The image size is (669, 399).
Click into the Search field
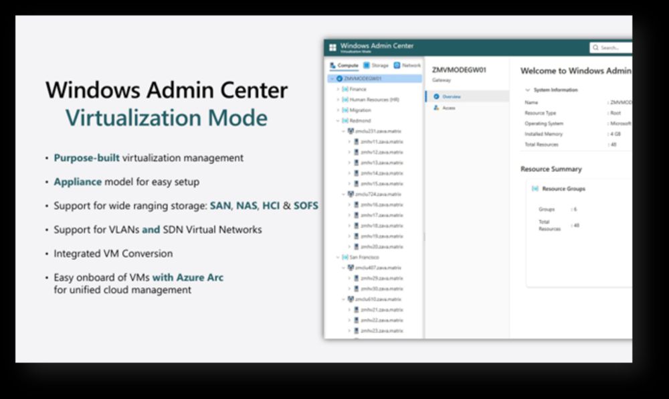pos(611,48)
